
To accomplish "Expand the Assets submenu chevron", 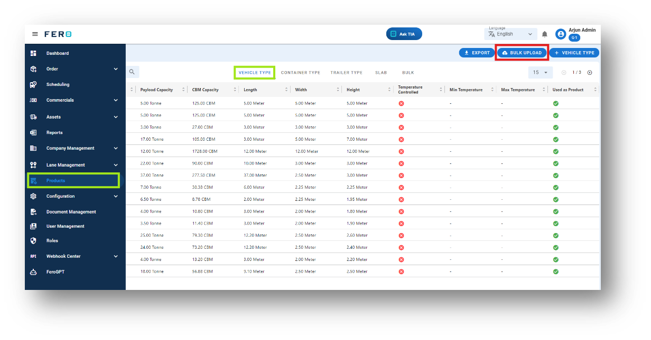I will click(x=116, y=117).
